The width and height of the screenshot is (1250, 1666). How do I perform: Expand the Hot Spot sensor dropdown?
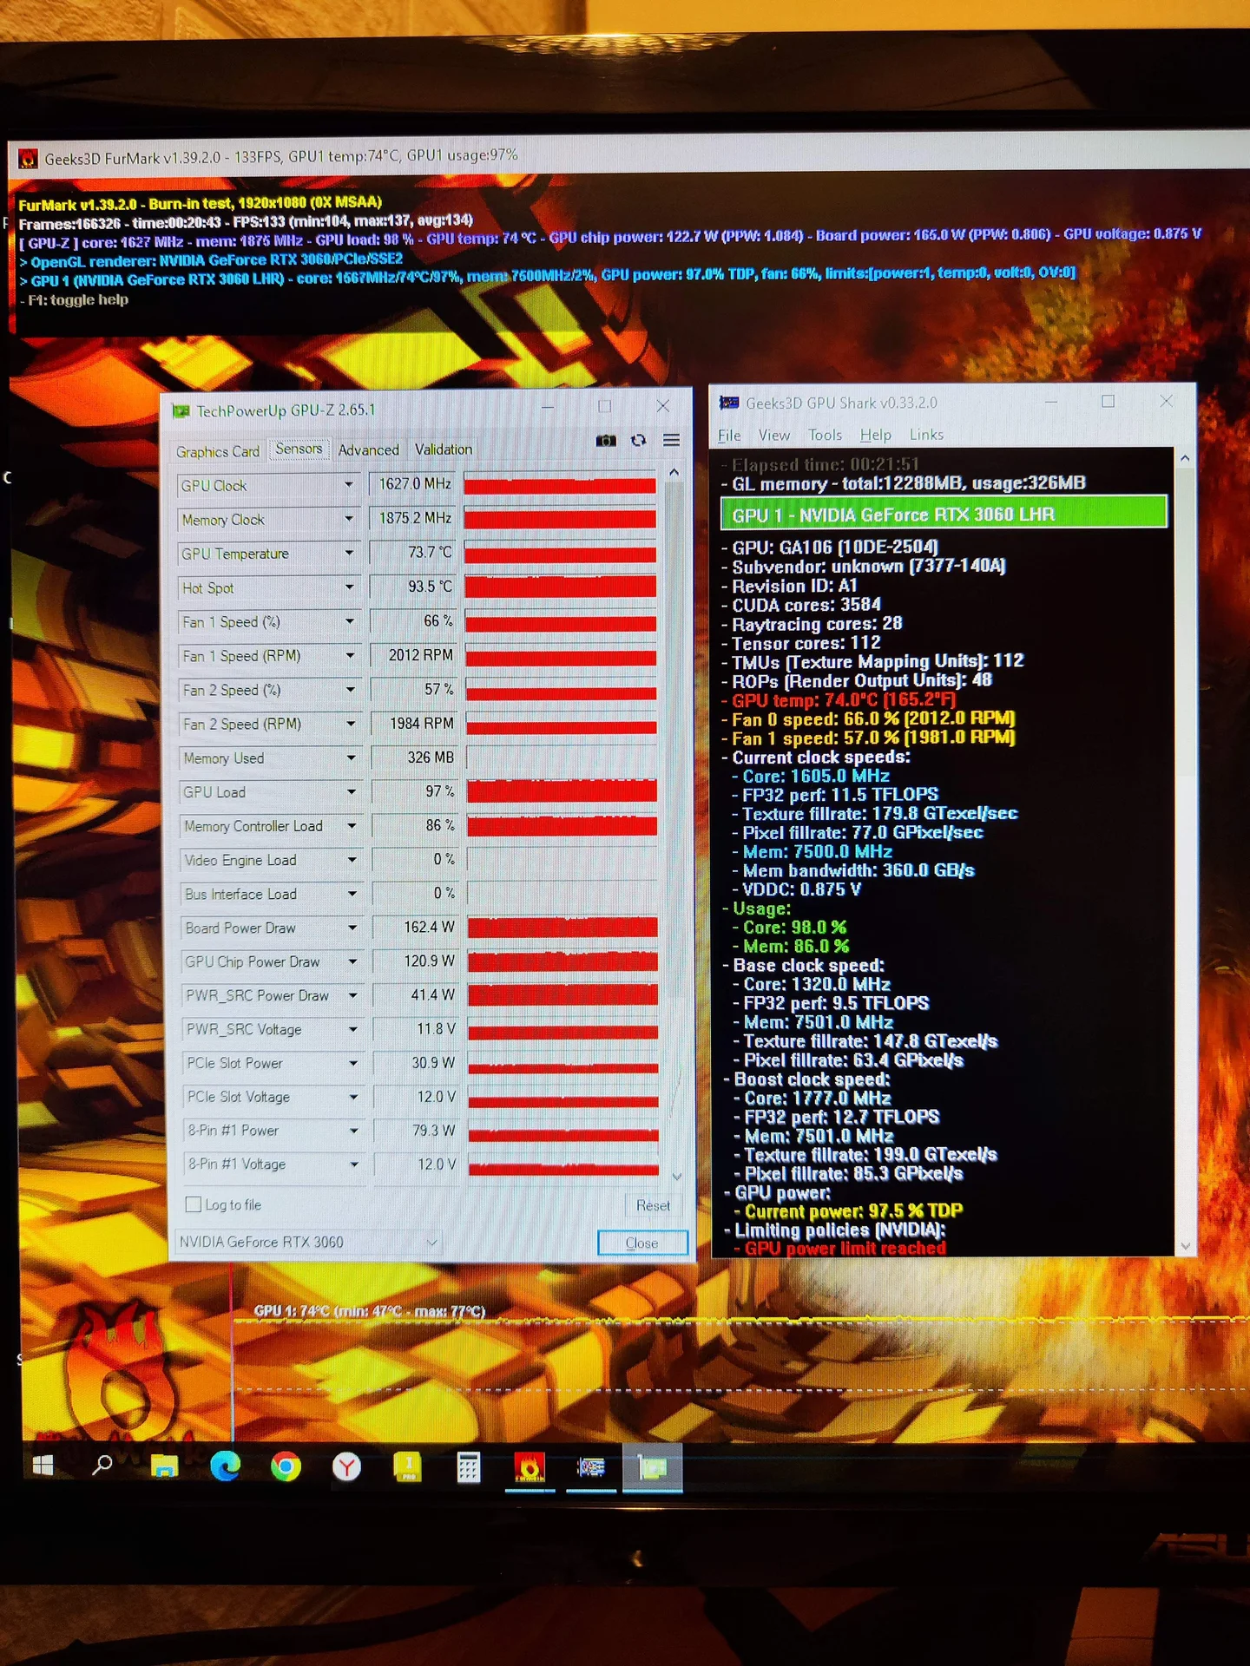coord(349,587)
